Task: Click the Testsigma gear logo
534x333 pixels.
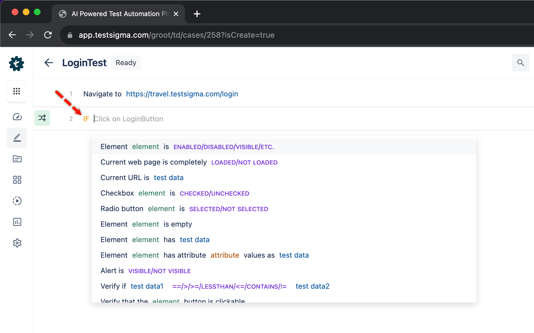Action: click(x=17, y=63)
